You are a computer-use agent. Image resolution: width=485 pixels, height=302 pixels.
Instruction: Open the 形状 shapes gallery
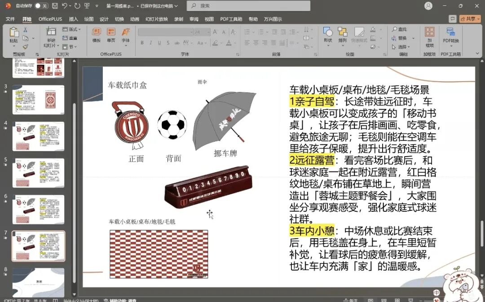tap(328, 34)
